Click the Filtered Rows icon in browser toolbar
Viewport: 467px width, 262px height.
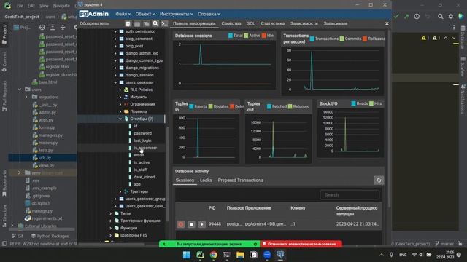pos(146,24)
